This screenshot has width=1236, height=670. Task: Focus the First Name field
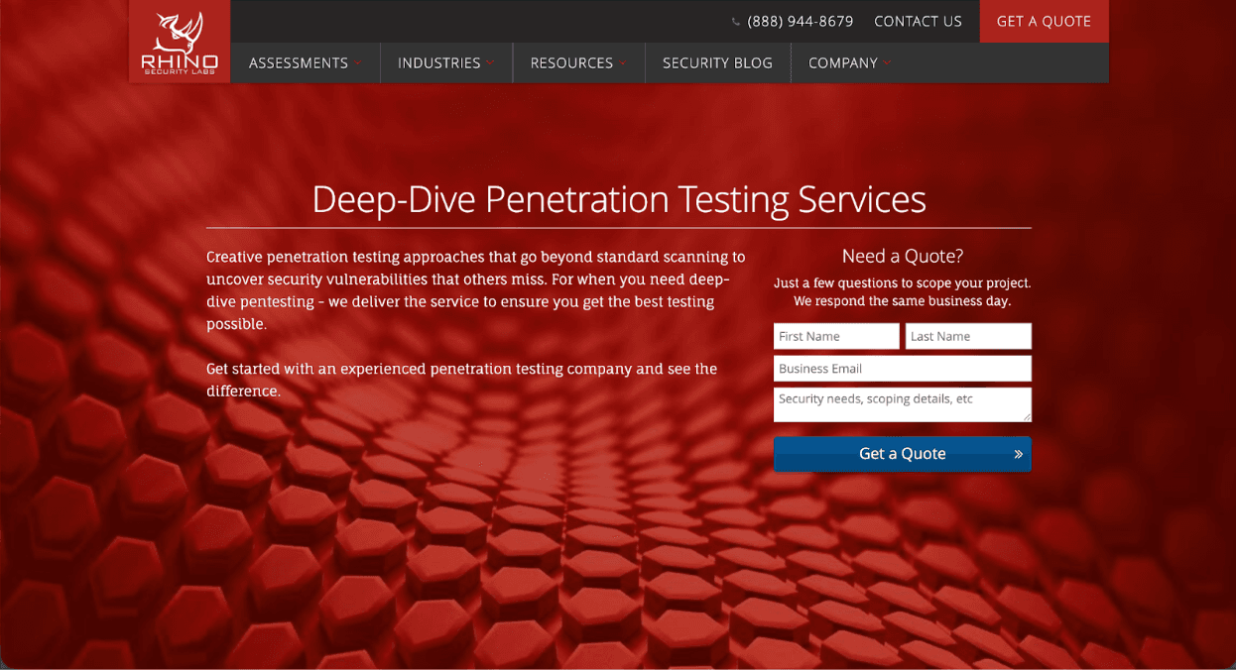pos(836,336)
